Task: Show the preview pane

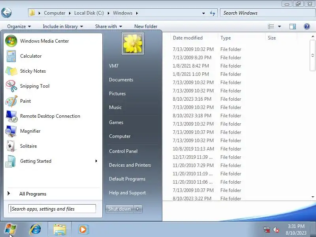Action: [293, 26]
